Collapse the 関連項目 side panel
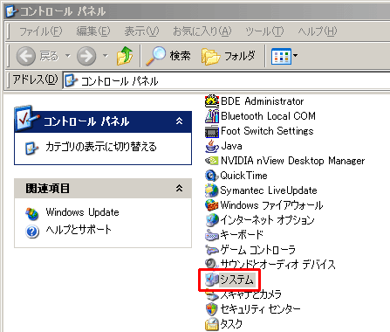The image size is (390, 332). pyautogui.click(x=179, y=188)
